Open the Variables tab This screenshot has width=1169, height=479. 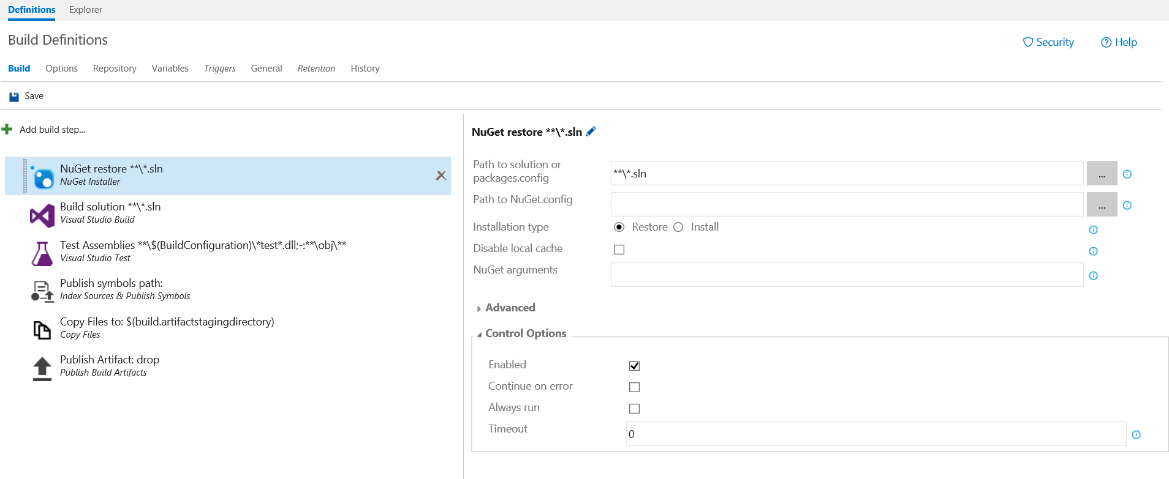click(x=170, y=69)
